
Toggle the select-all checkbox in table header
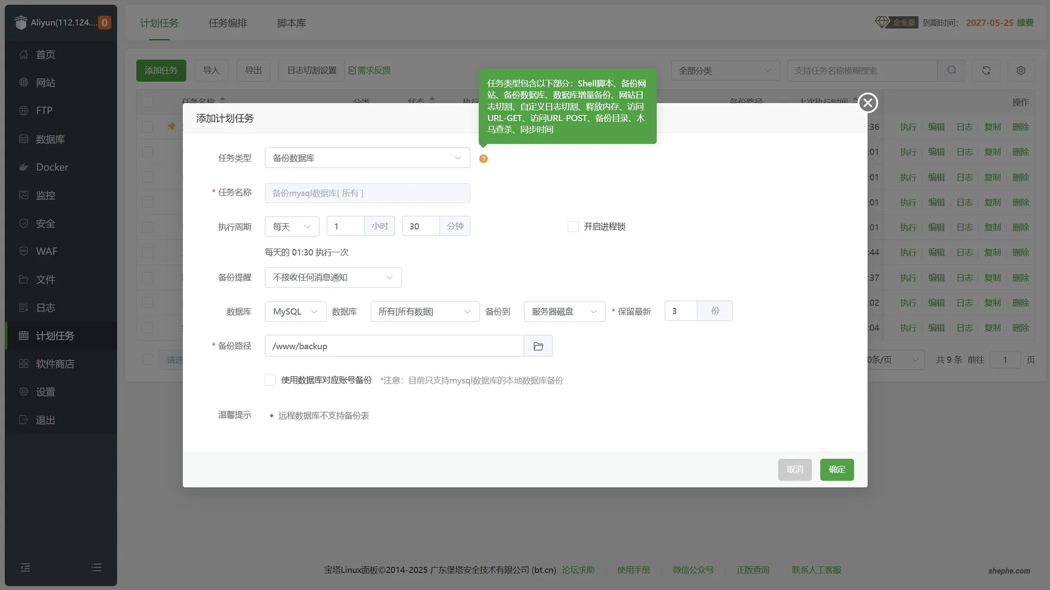pos(148,102)
